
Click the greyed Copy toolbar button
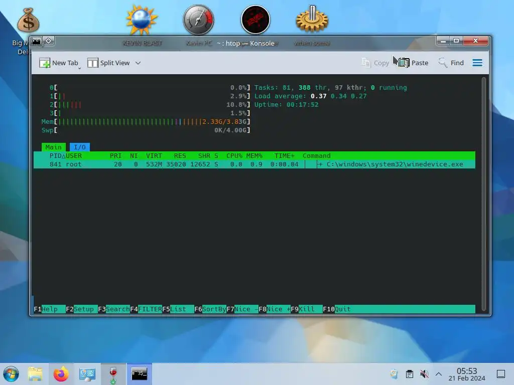375,63
